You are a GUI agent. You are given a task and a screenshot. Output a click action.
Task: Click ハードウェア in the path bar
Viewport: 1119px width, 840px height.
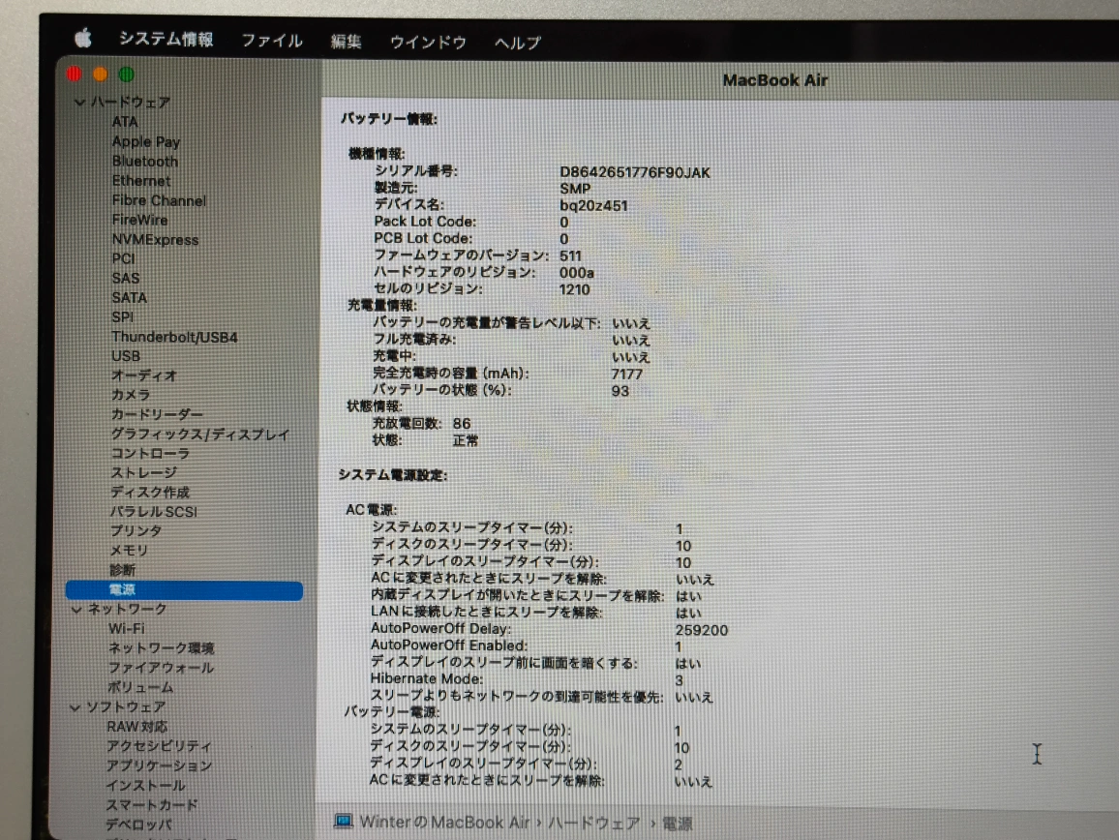coord(594,823)
